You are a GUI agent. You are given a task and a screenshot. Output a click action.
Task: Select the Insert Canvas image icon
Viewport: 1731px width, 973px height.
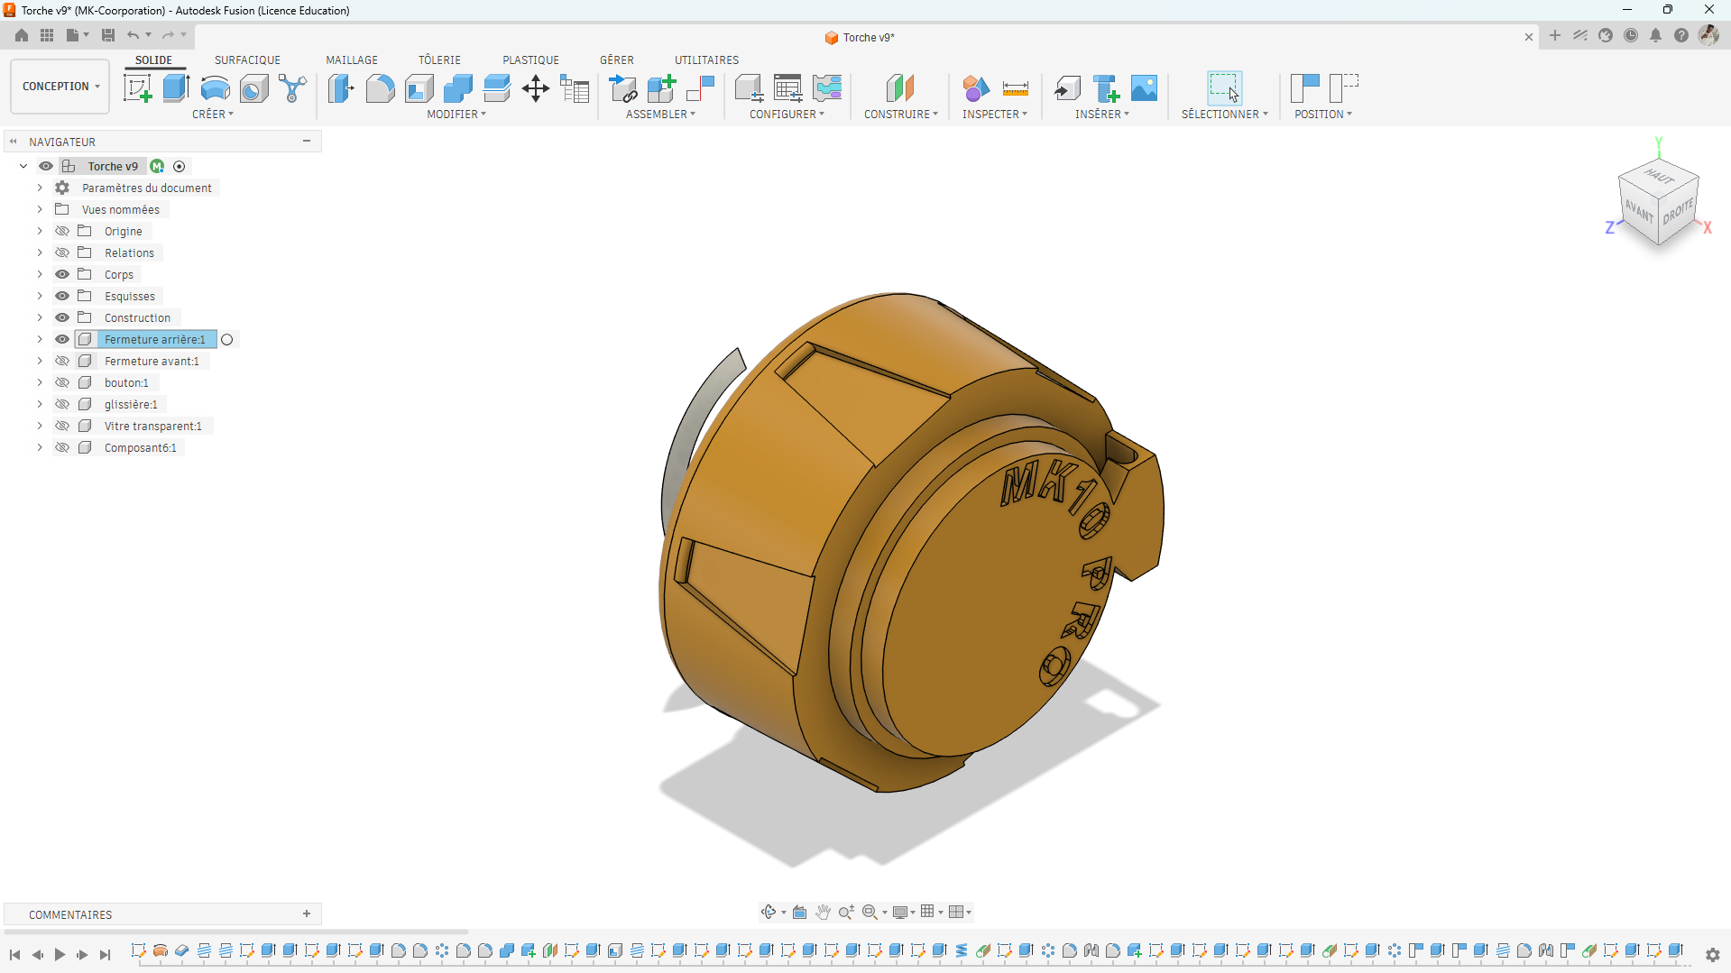[x=1144, y=88]
